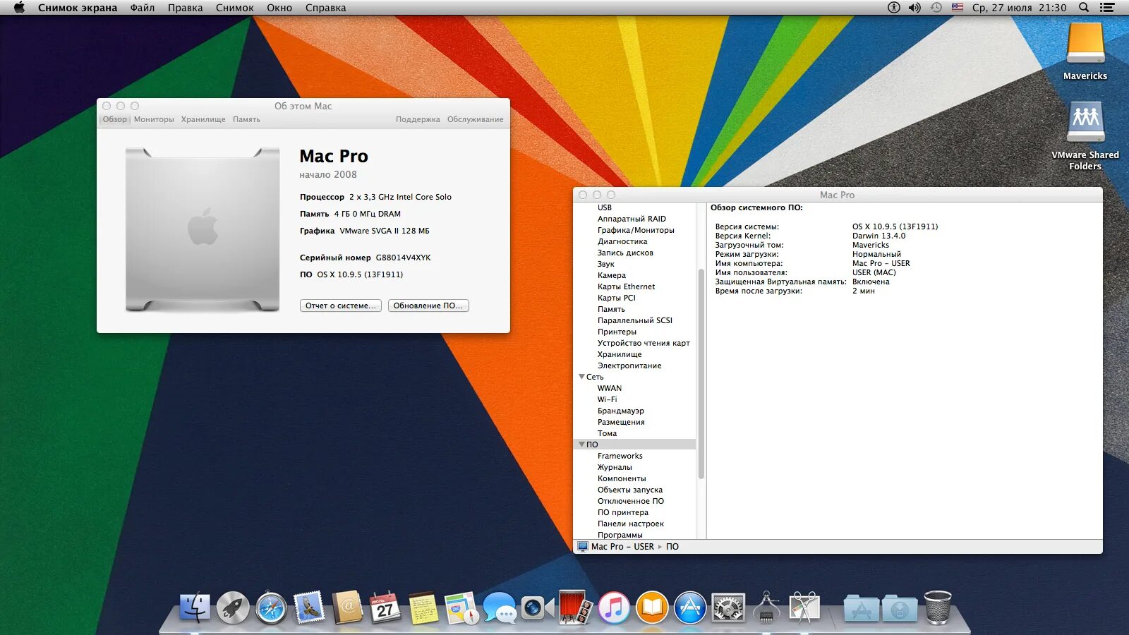Screen dimensions: 1129x635
Task: Open the Поддержка tab
Action: point(418,119)
